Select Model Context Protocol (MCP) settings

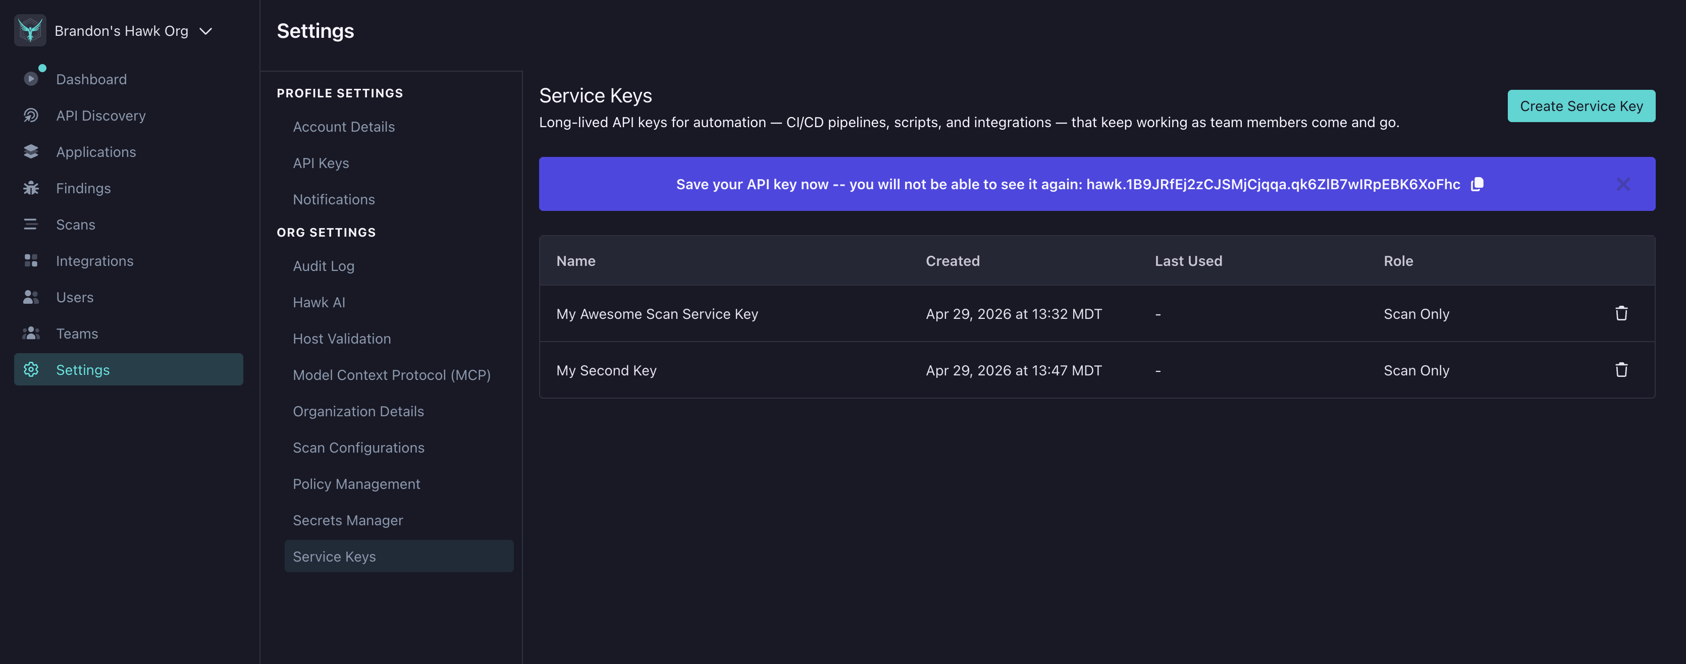tap(391, 375)
